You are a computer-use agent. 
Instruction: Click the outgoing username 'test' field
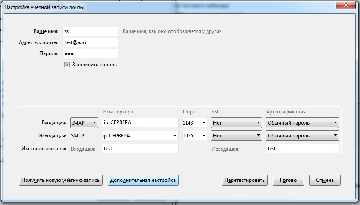pos(302,149)
